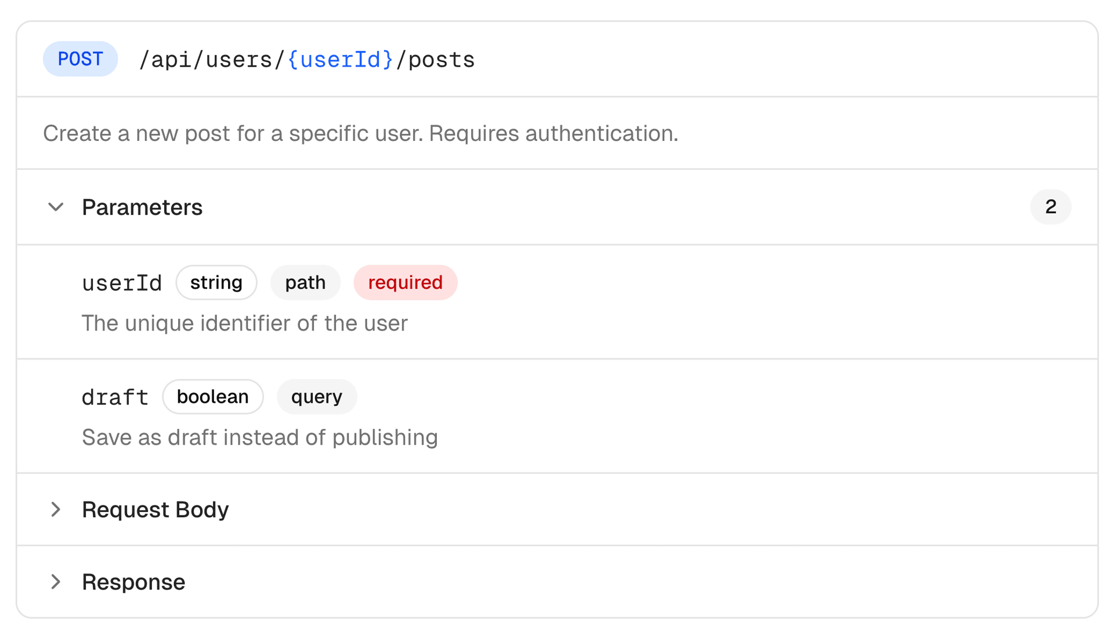The image size is (1114, 640).
Task: Click the /posts endpoint path segment
Action: tap(436, 60)
